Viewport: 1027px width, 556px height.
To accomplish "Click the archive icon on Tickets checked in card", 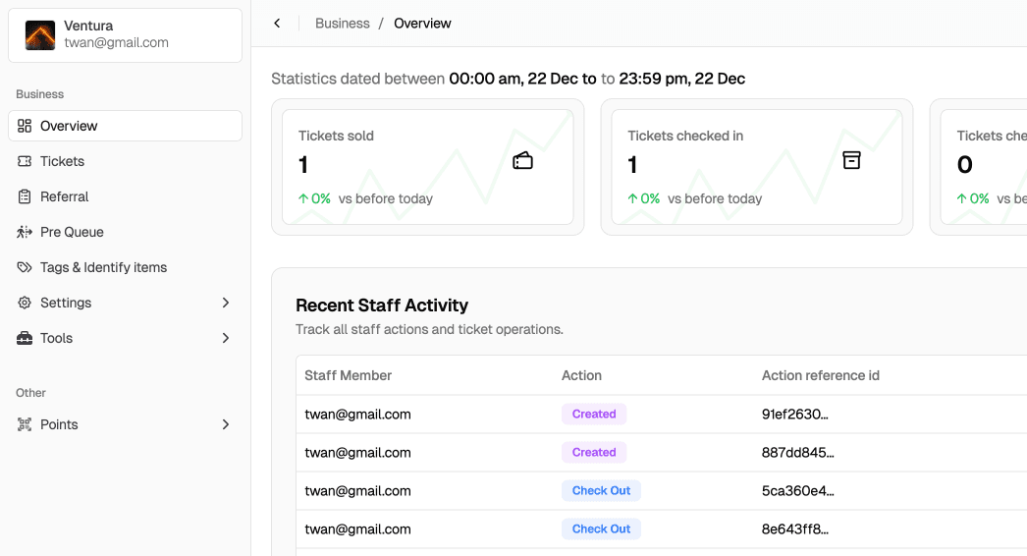I will pyautogui.click(x=851, y=160).
